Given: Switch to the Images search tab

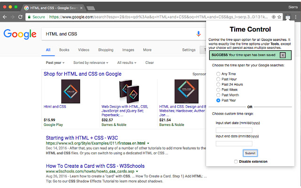Looking at the screenshot, I should [128, 50].
